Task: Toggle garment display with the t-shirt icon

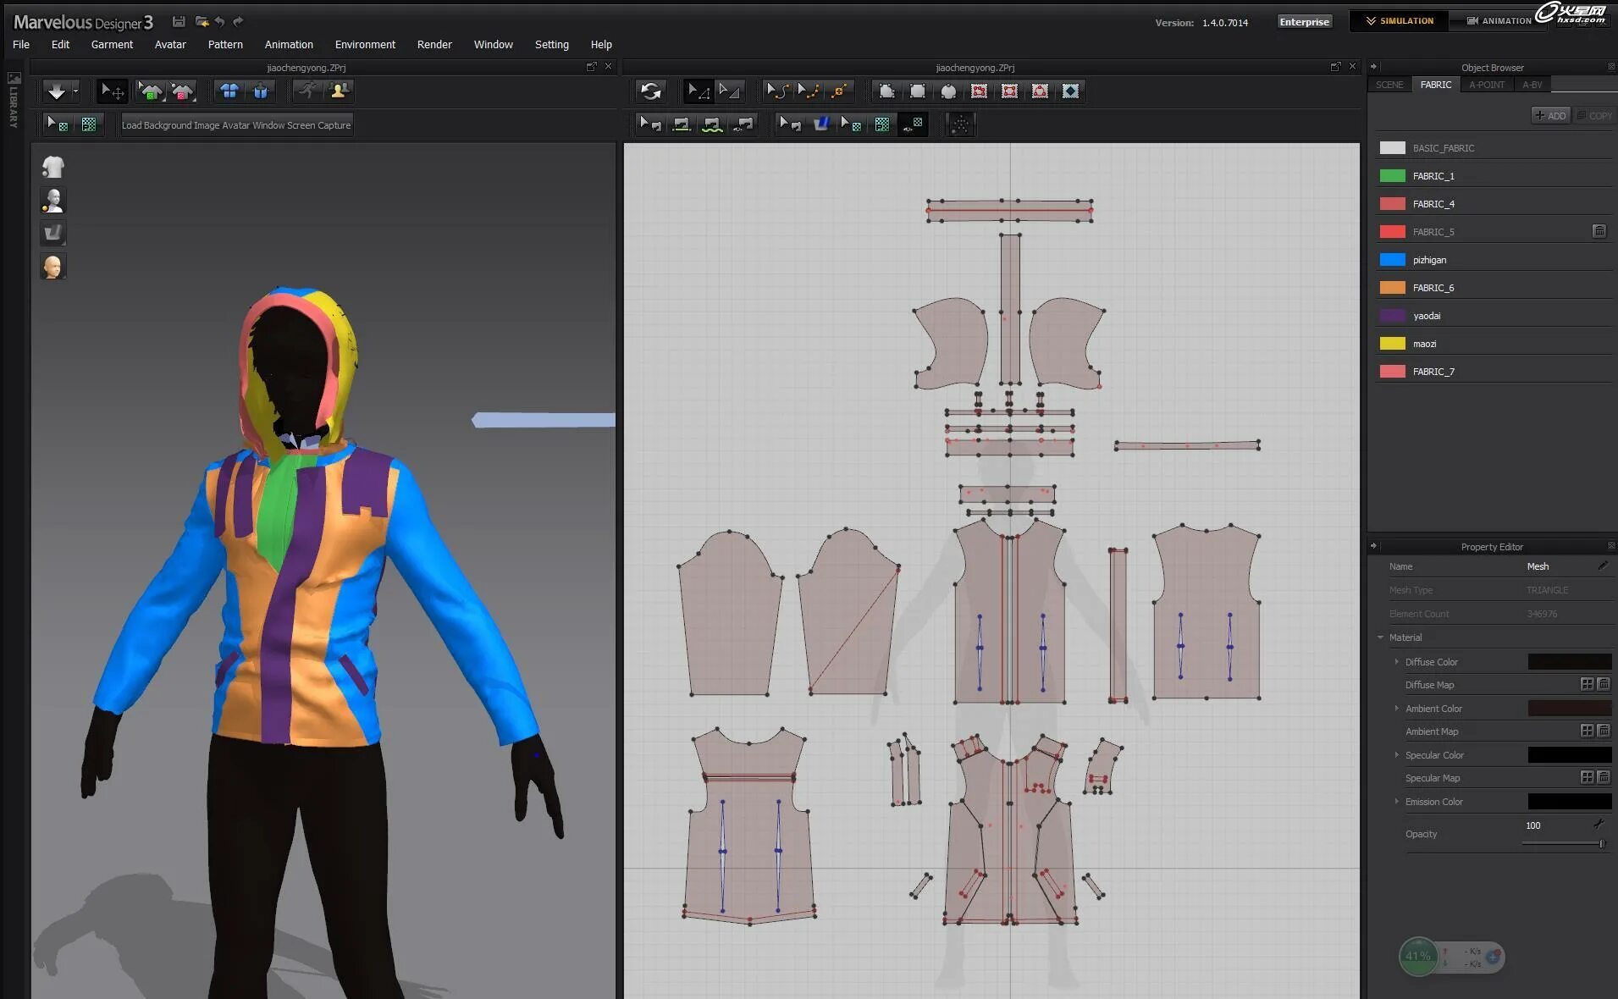Action: coord(52,168)
